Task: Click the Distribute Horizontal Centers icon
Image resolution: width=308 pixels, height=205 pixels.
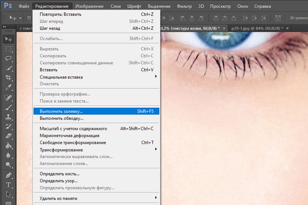Action: tap(254, 18)
